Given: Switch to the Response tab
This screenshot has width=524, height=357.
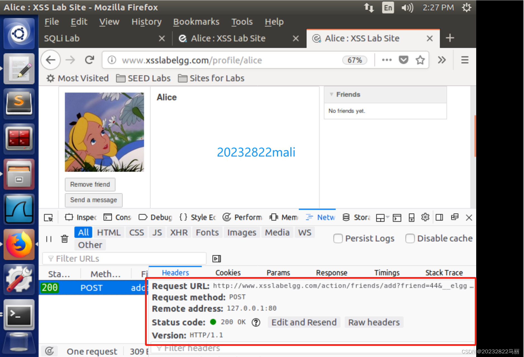Looking at the screenshot, I should coord(332,273).
